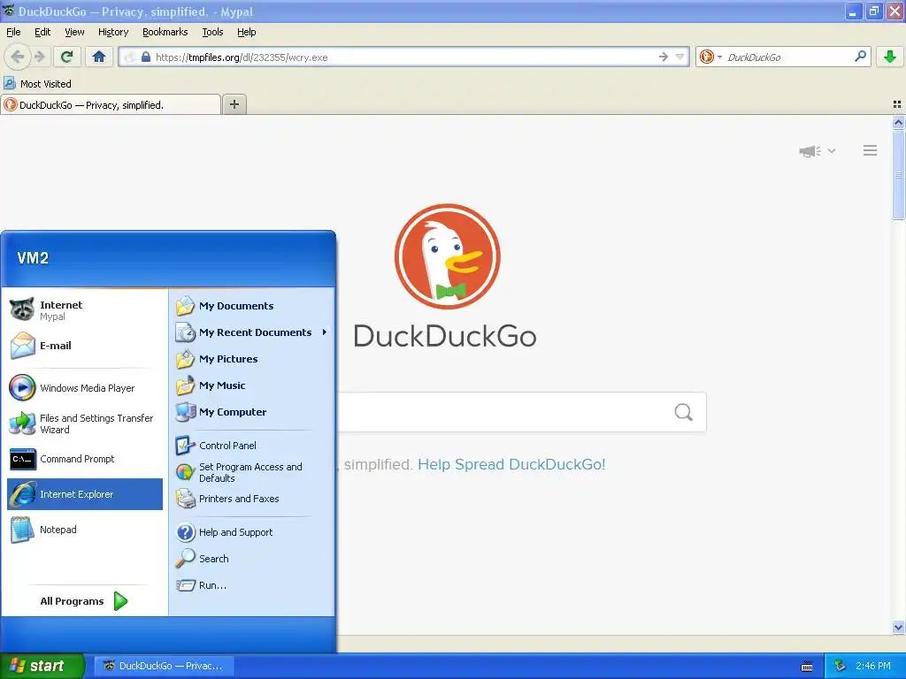Click the Windows start button
906x679 pixels.
pyautogui.click(x=42, y=666)
